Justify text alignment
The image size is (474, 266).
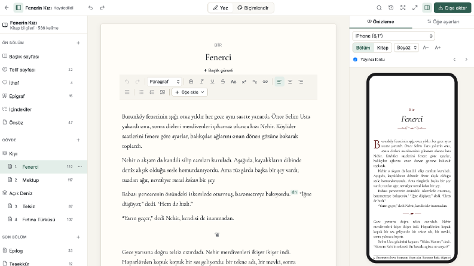(127, 92)
